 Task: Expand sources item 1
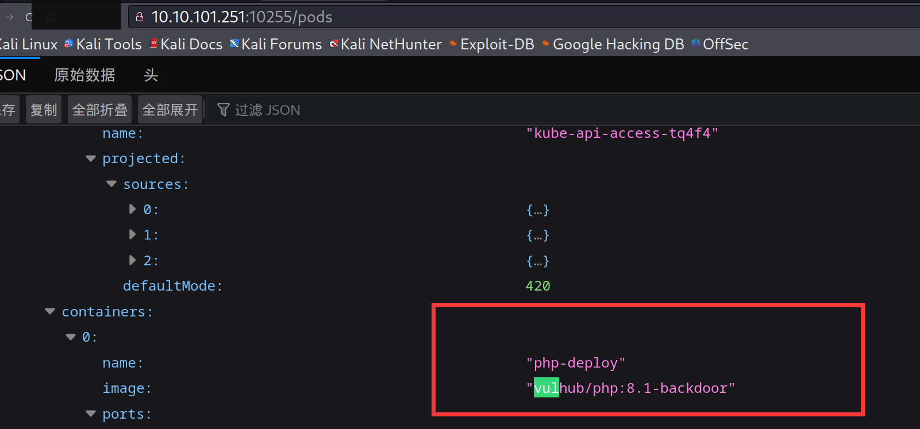click(133, 234)
